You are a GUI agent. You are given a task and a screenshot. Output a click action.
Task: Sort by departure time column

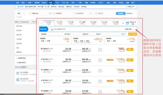[x=67, y=34]
